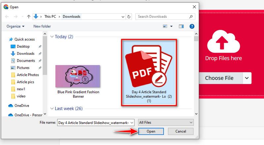Click the pin icon next to Documents
The image size is (264, 145).
point(40,61)
